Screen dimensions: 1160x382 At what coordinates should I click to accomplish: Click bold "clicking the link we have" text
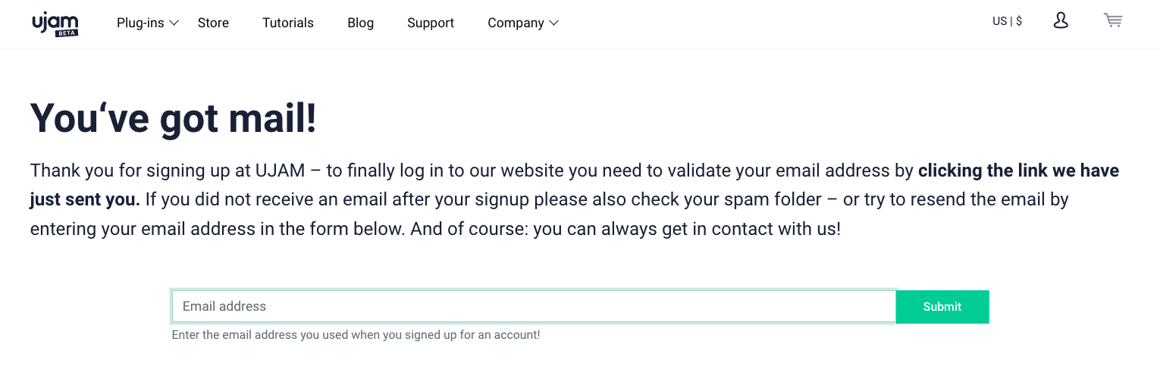[1018, 171]
